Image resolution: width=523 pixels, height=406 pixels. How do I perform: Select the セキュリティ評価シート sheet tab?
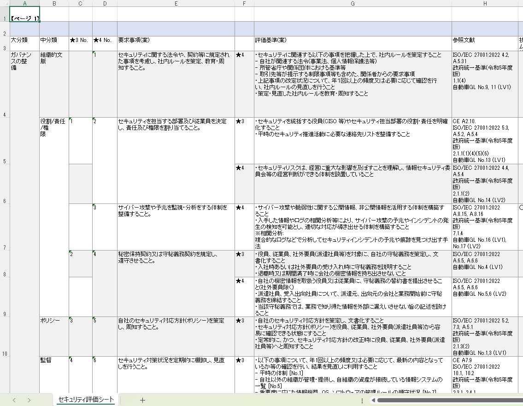[86, 400]
